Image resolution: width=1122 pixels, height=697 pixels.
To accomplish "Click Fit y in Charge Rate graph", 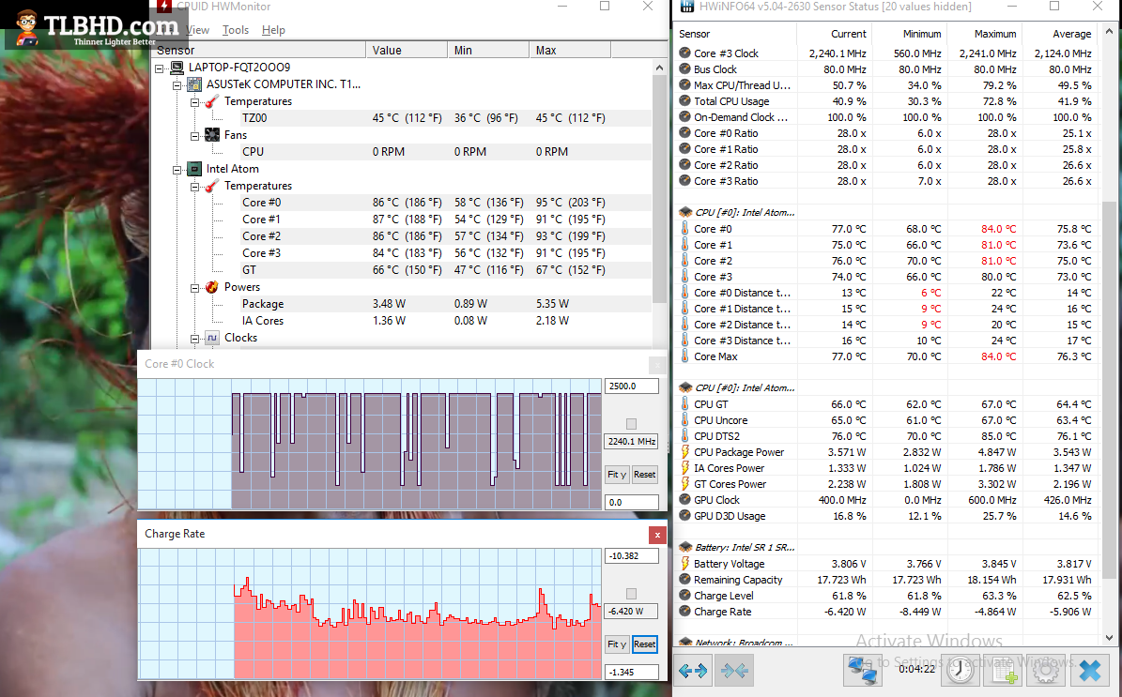I will (617, 644).
